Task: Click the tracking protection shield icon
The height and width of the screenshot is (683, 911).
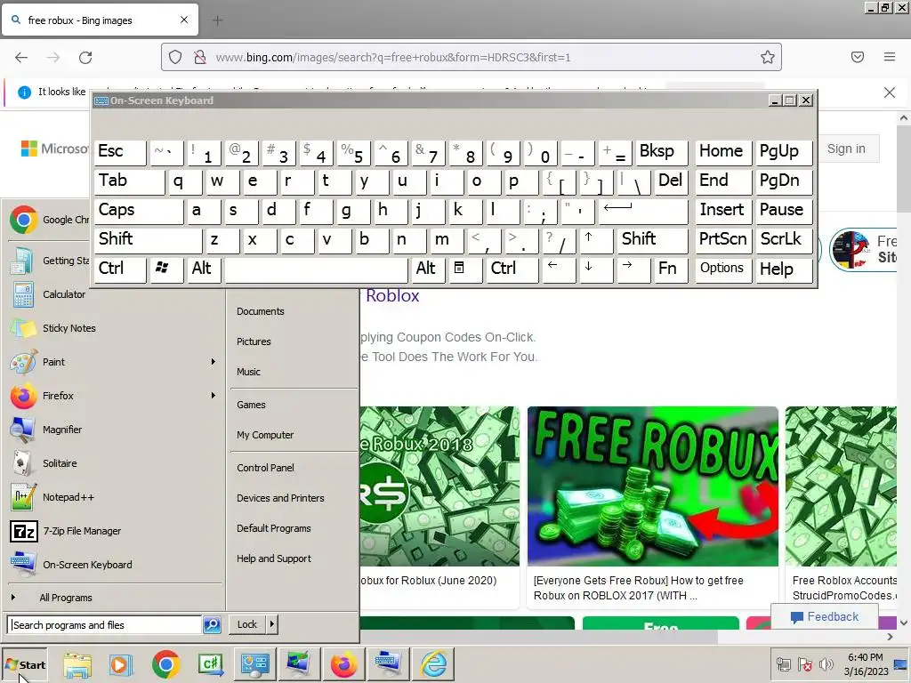Action: coord(175,57)
